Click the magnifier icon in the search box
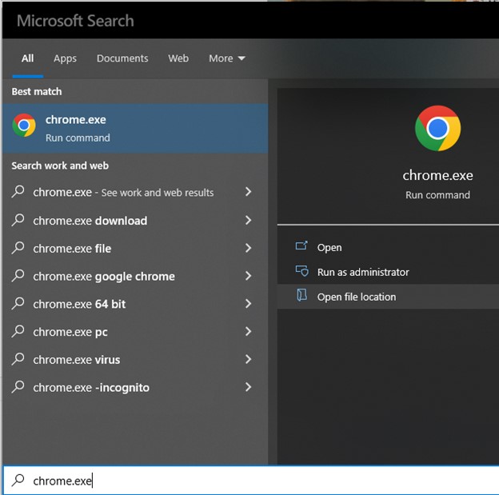This screenshot has width=499, height=495. (x=18, y=480)
